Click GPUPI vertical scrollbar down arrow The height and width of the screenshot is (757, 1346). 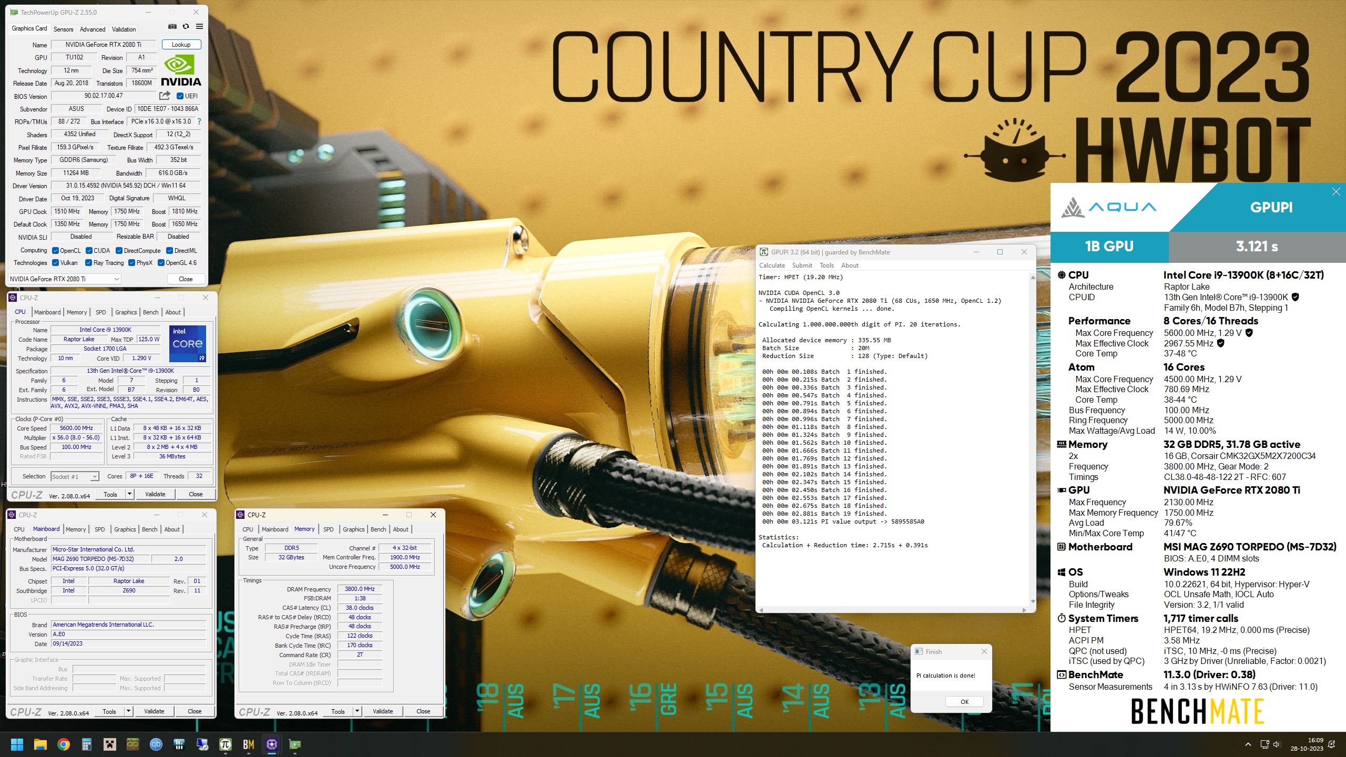[1033, 601]
